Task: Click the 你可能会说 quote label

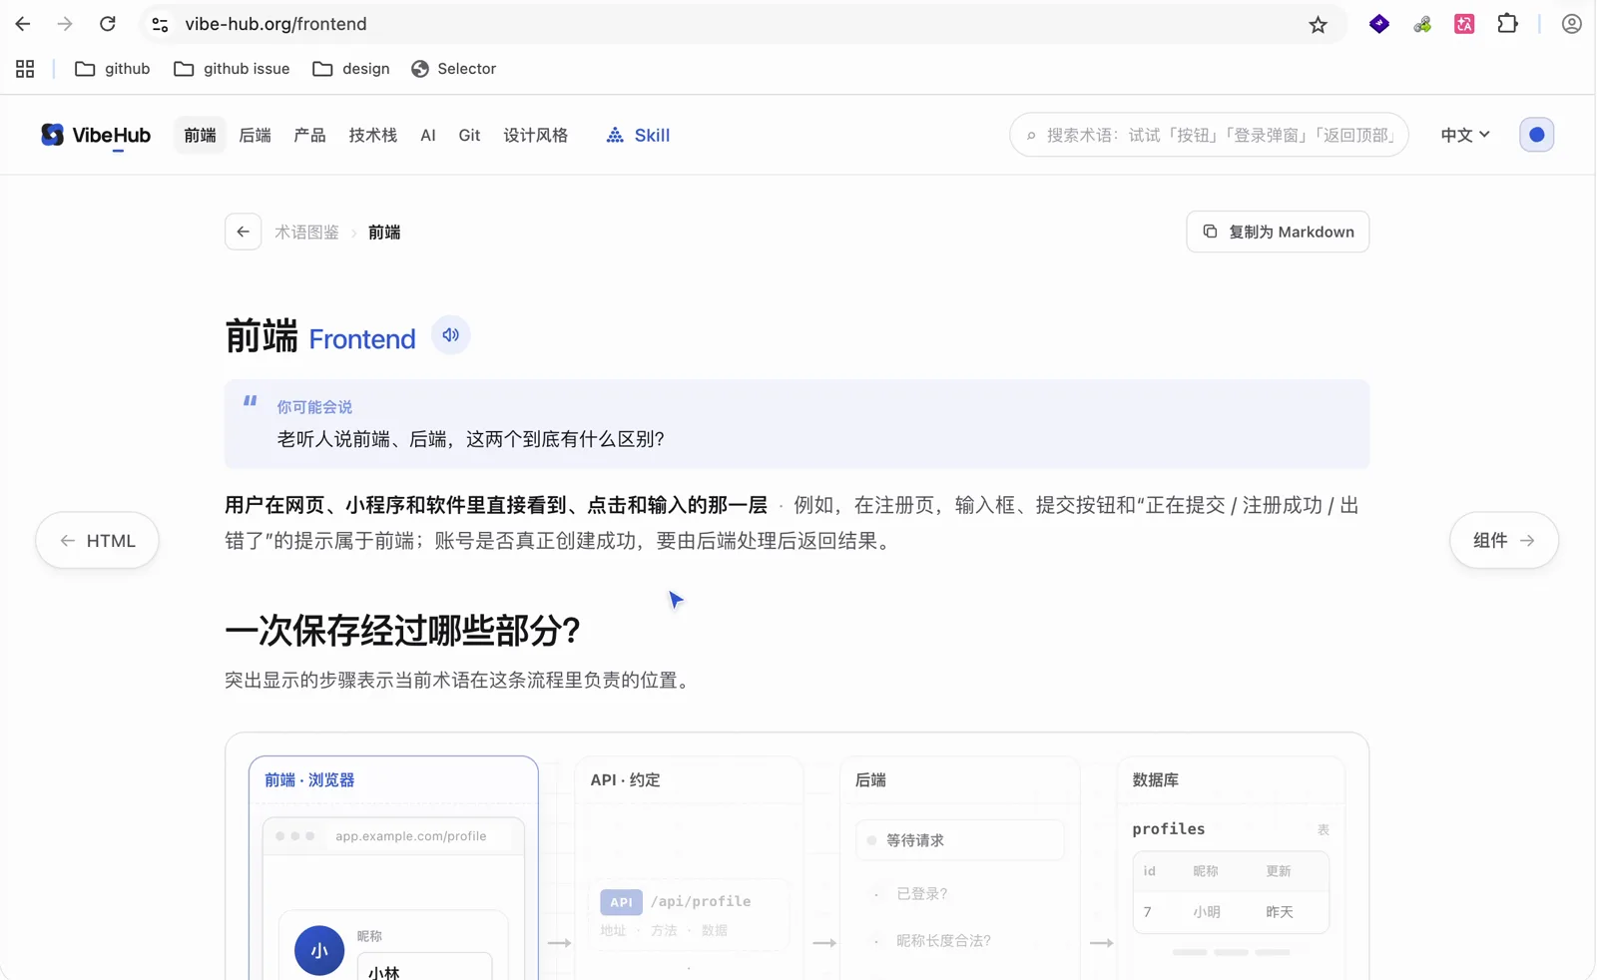Action: click(x=314, y=407)
